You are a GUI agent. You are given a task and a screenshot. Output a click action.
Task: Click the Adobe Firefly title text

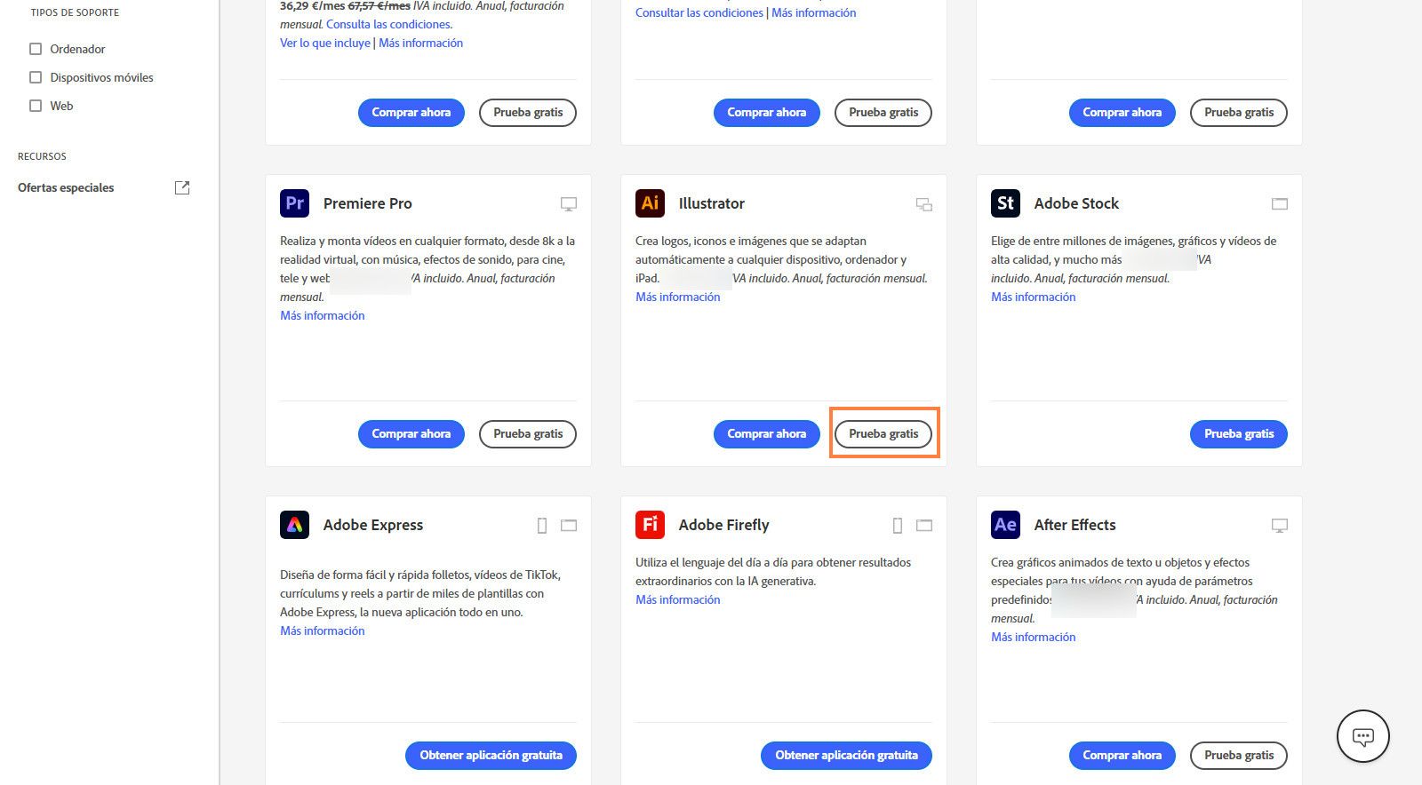(x=724, y=525)
